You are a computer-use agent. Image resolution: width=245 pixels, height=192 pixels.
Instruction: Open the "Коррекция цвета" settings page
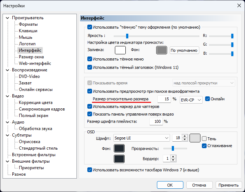click(36, 103)
